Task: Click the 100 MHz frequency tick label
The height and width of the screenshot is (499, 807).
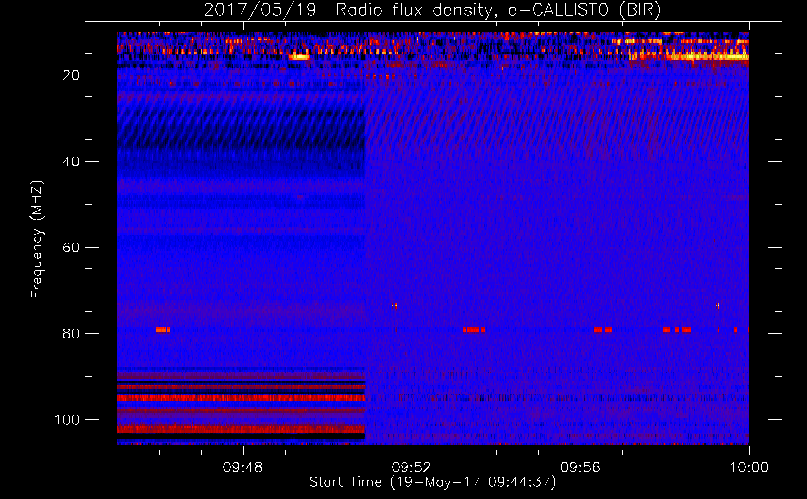Action: tap(67, 420)
